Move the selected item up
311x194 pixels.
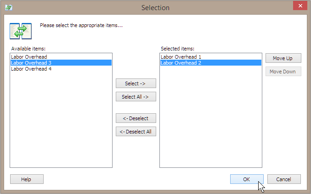[x=283, y=58]
